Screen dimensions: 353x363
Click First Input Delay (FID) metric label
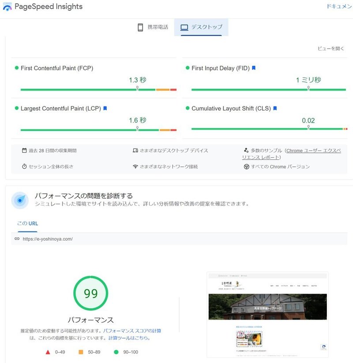click(x=221, y=68)
